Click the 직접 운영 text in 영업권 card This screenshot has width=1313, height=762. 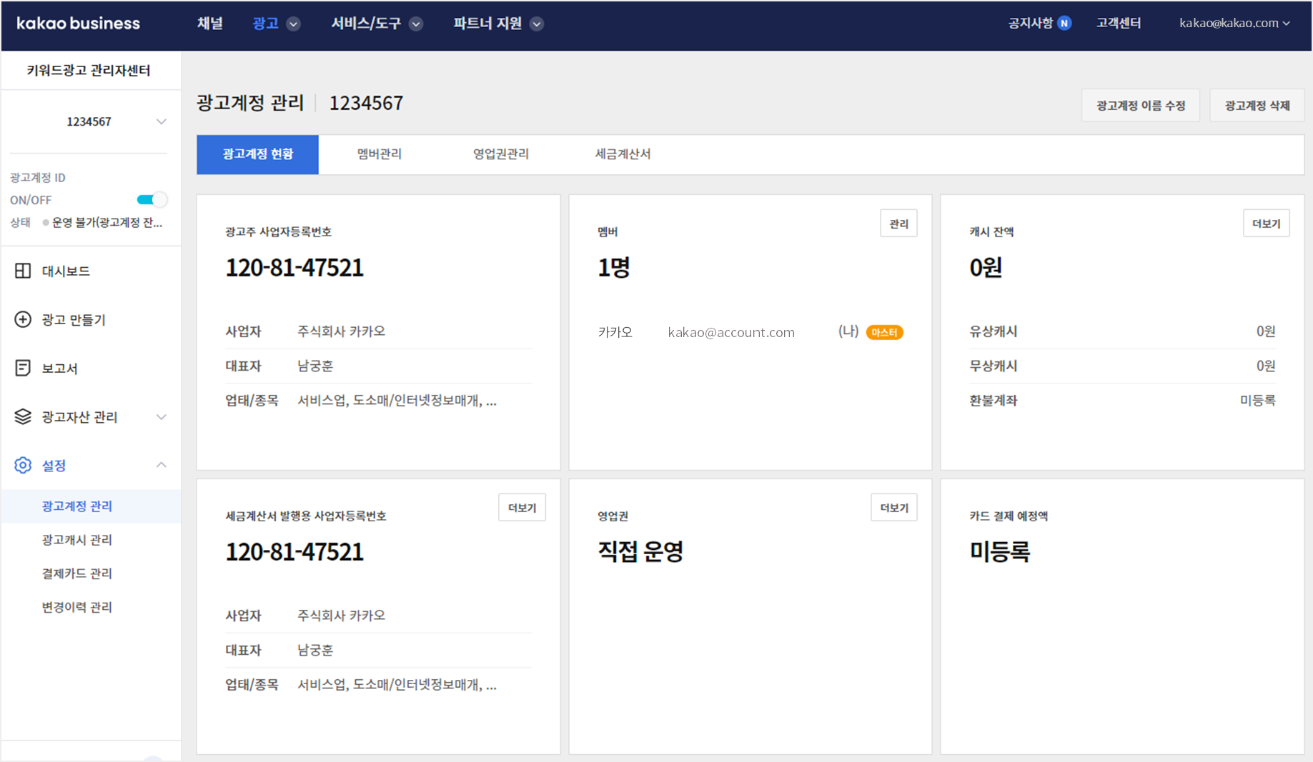pyautogui.click(x=640, y=551)
